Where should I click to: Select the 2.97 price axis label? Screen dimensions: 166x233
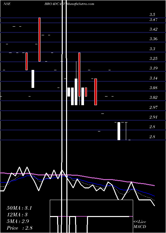click(153, 108)
